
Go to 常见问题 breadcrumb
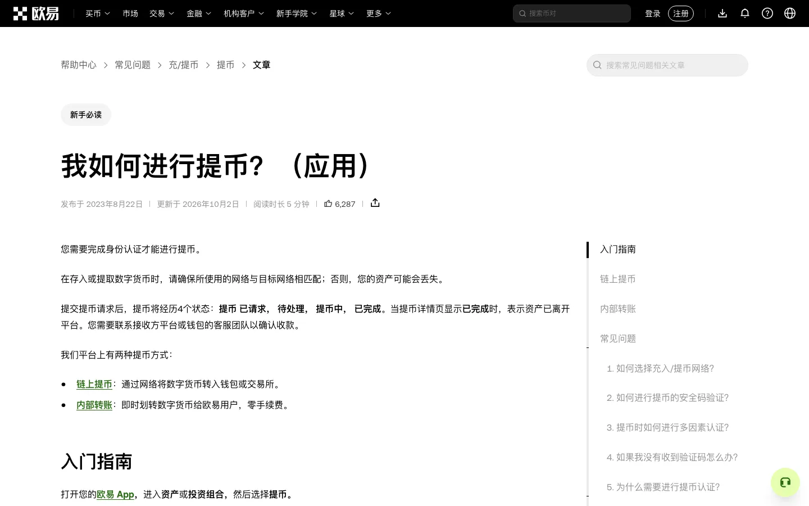pos(133,65)
